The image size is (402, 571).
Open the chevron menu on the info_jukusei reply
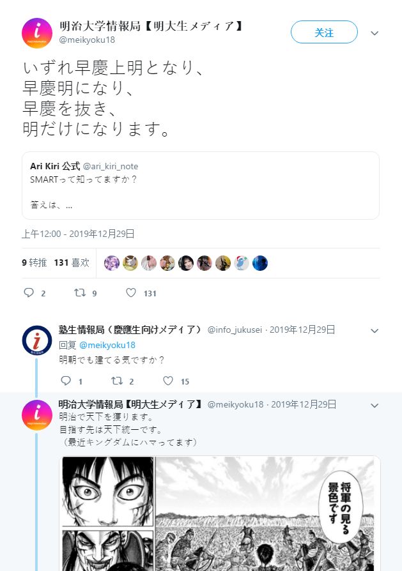point(375,331)
